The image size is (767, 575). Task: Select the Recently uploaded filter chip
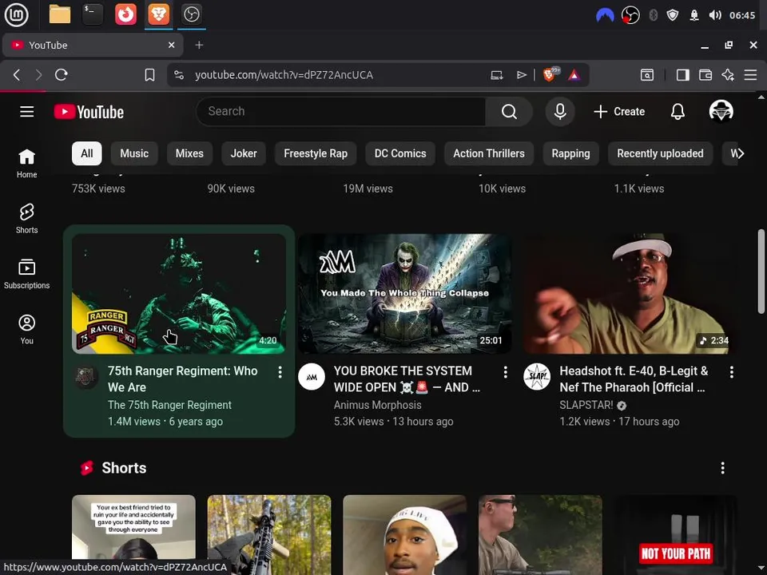click(660, 153)
